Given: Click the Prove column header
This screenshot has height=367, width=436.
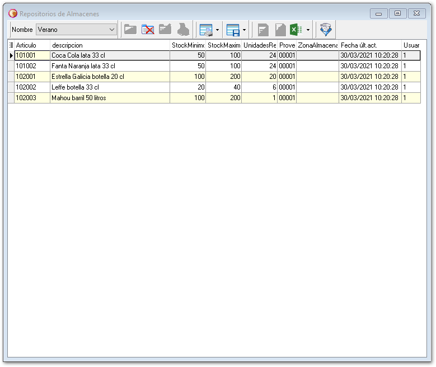Looking at the screenshot, I should point(287,45).
